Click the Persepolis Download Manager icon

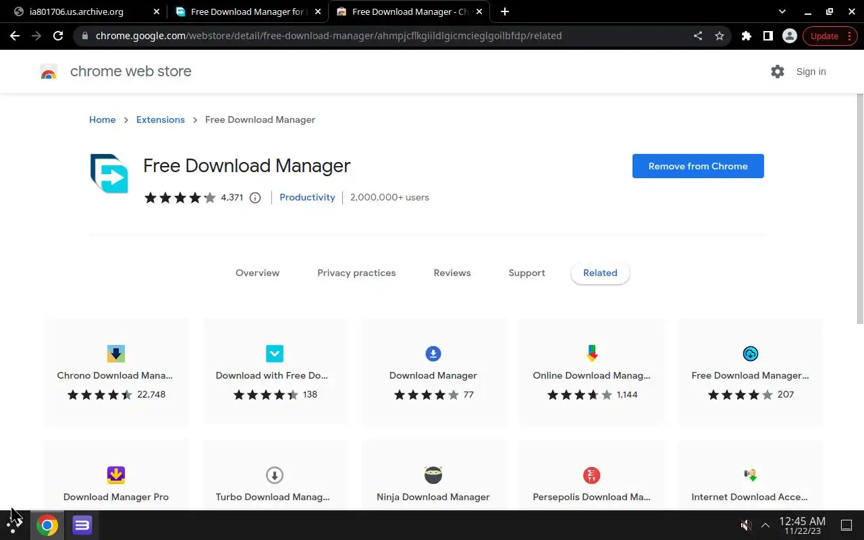click(x=591, y=475)
